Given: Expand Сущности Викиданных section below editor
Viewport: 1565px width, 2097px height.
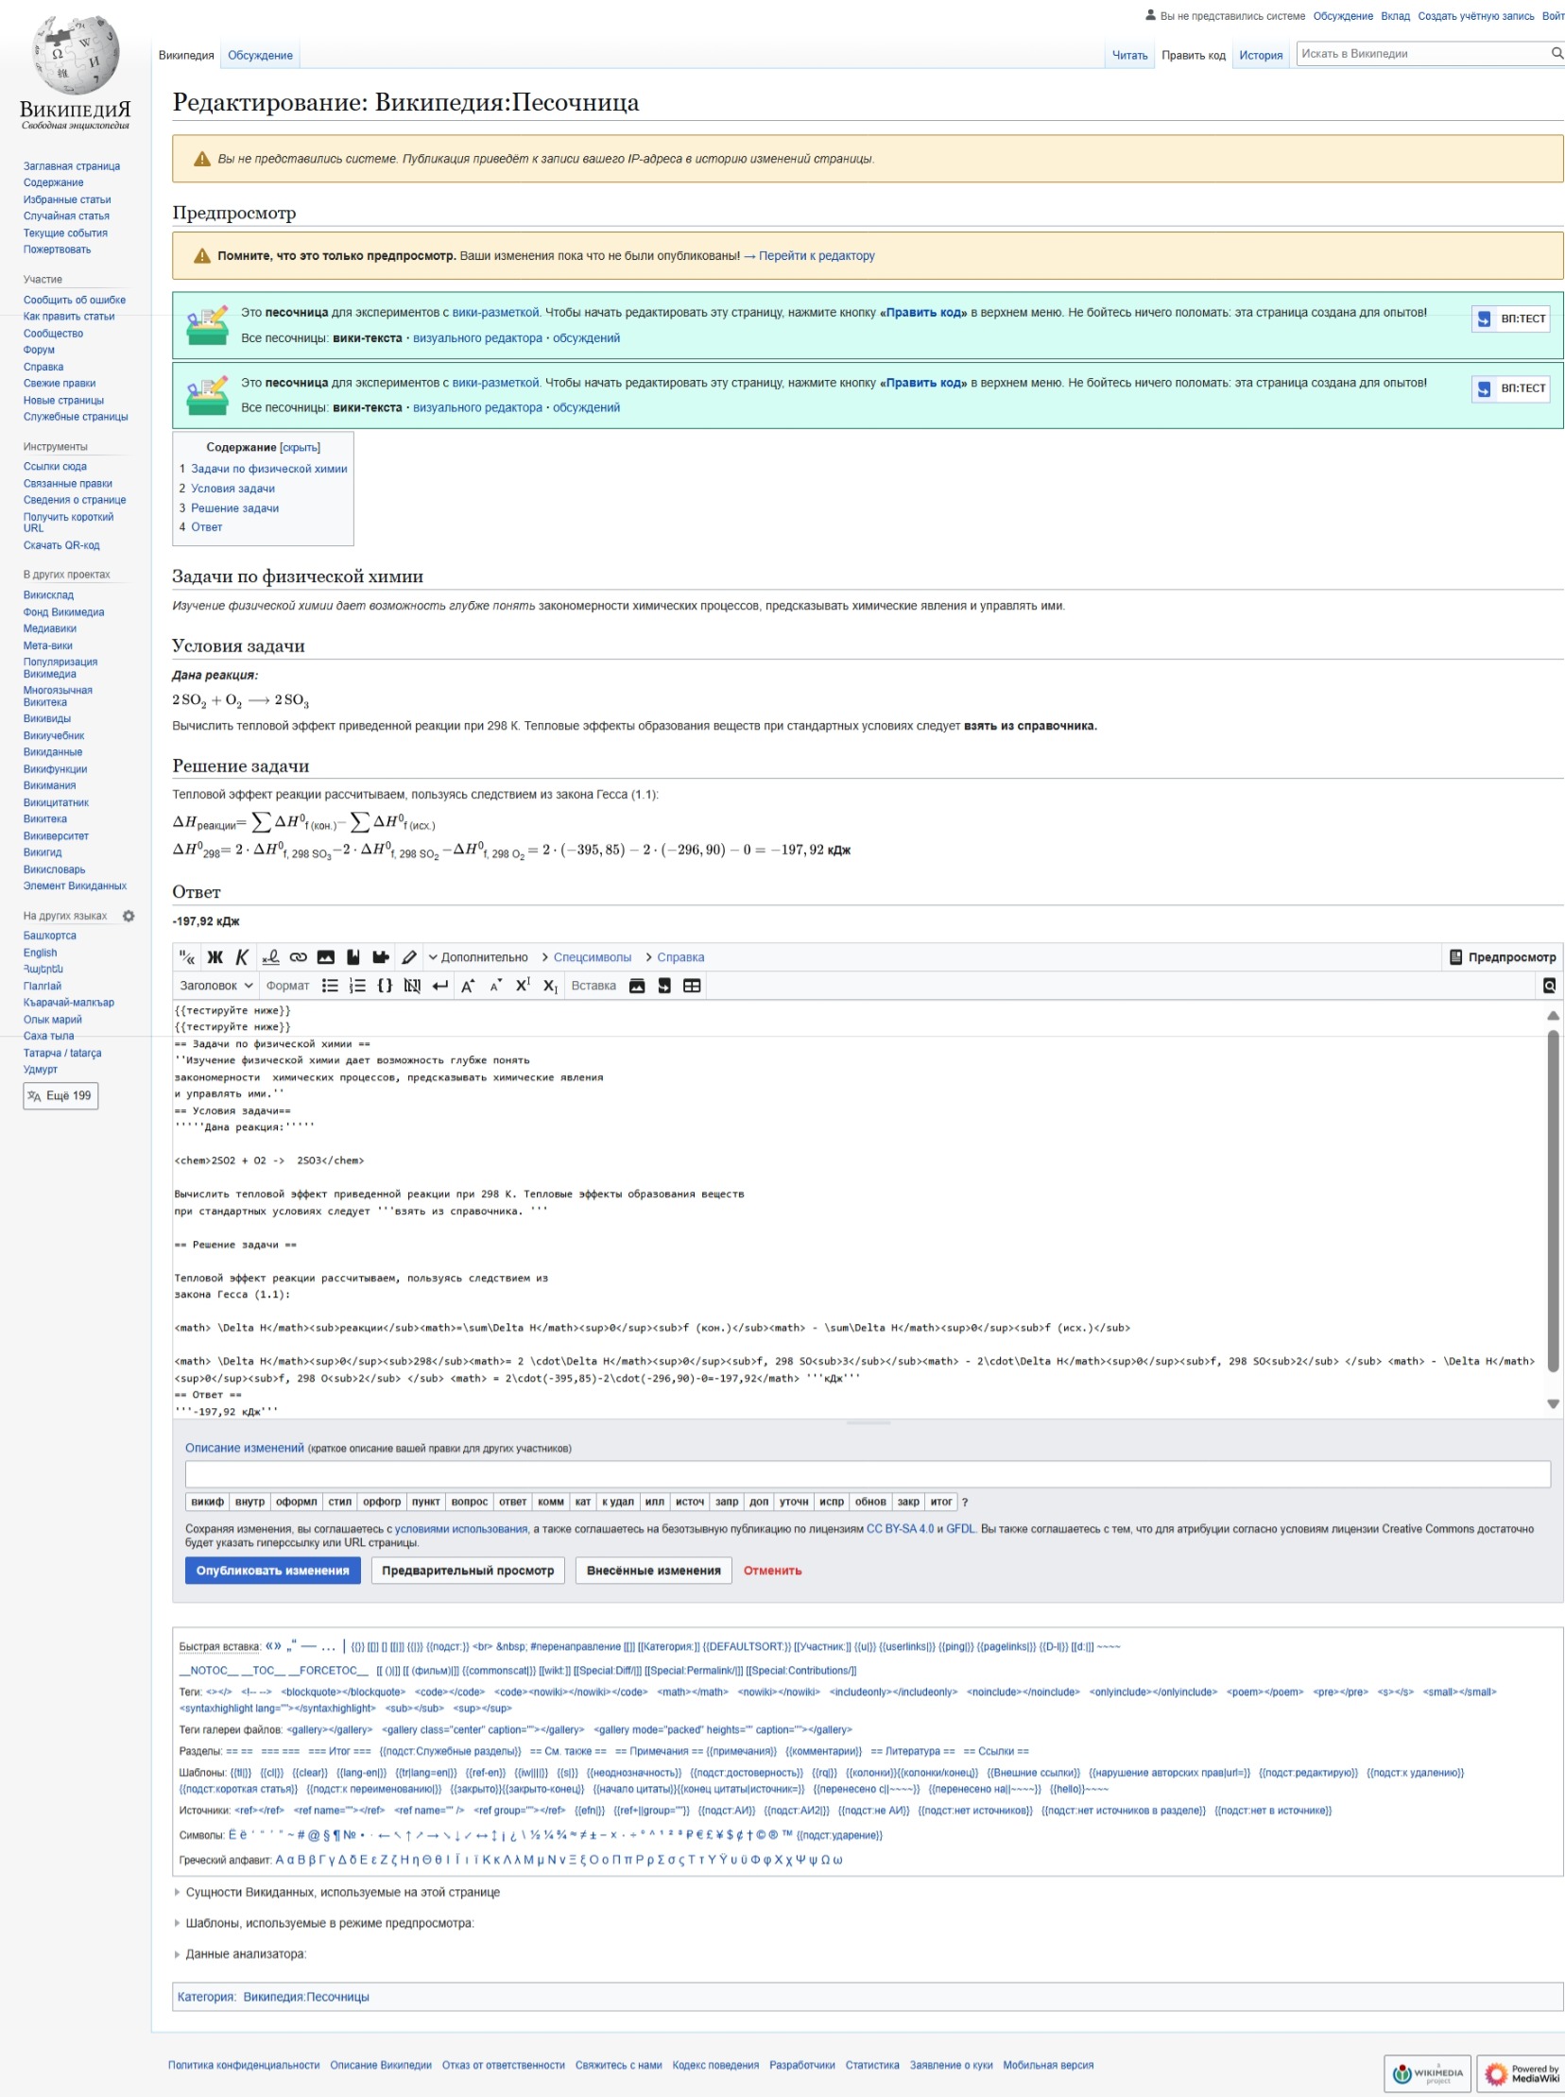Looking at the screenshot, I should click(342, 1892).
